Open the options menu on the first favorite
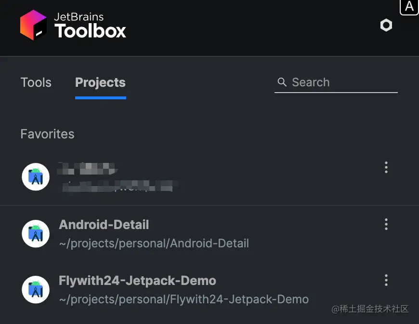The height and width of the screenshot is (324, 419). coord(386,167)
